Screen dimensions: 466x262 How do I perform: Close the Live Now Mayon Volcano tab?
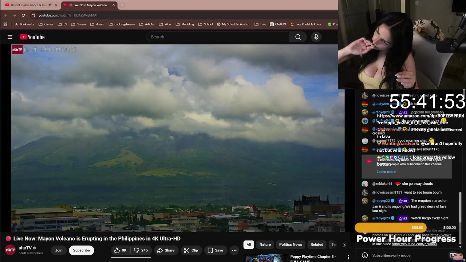[x=114, y=5]
